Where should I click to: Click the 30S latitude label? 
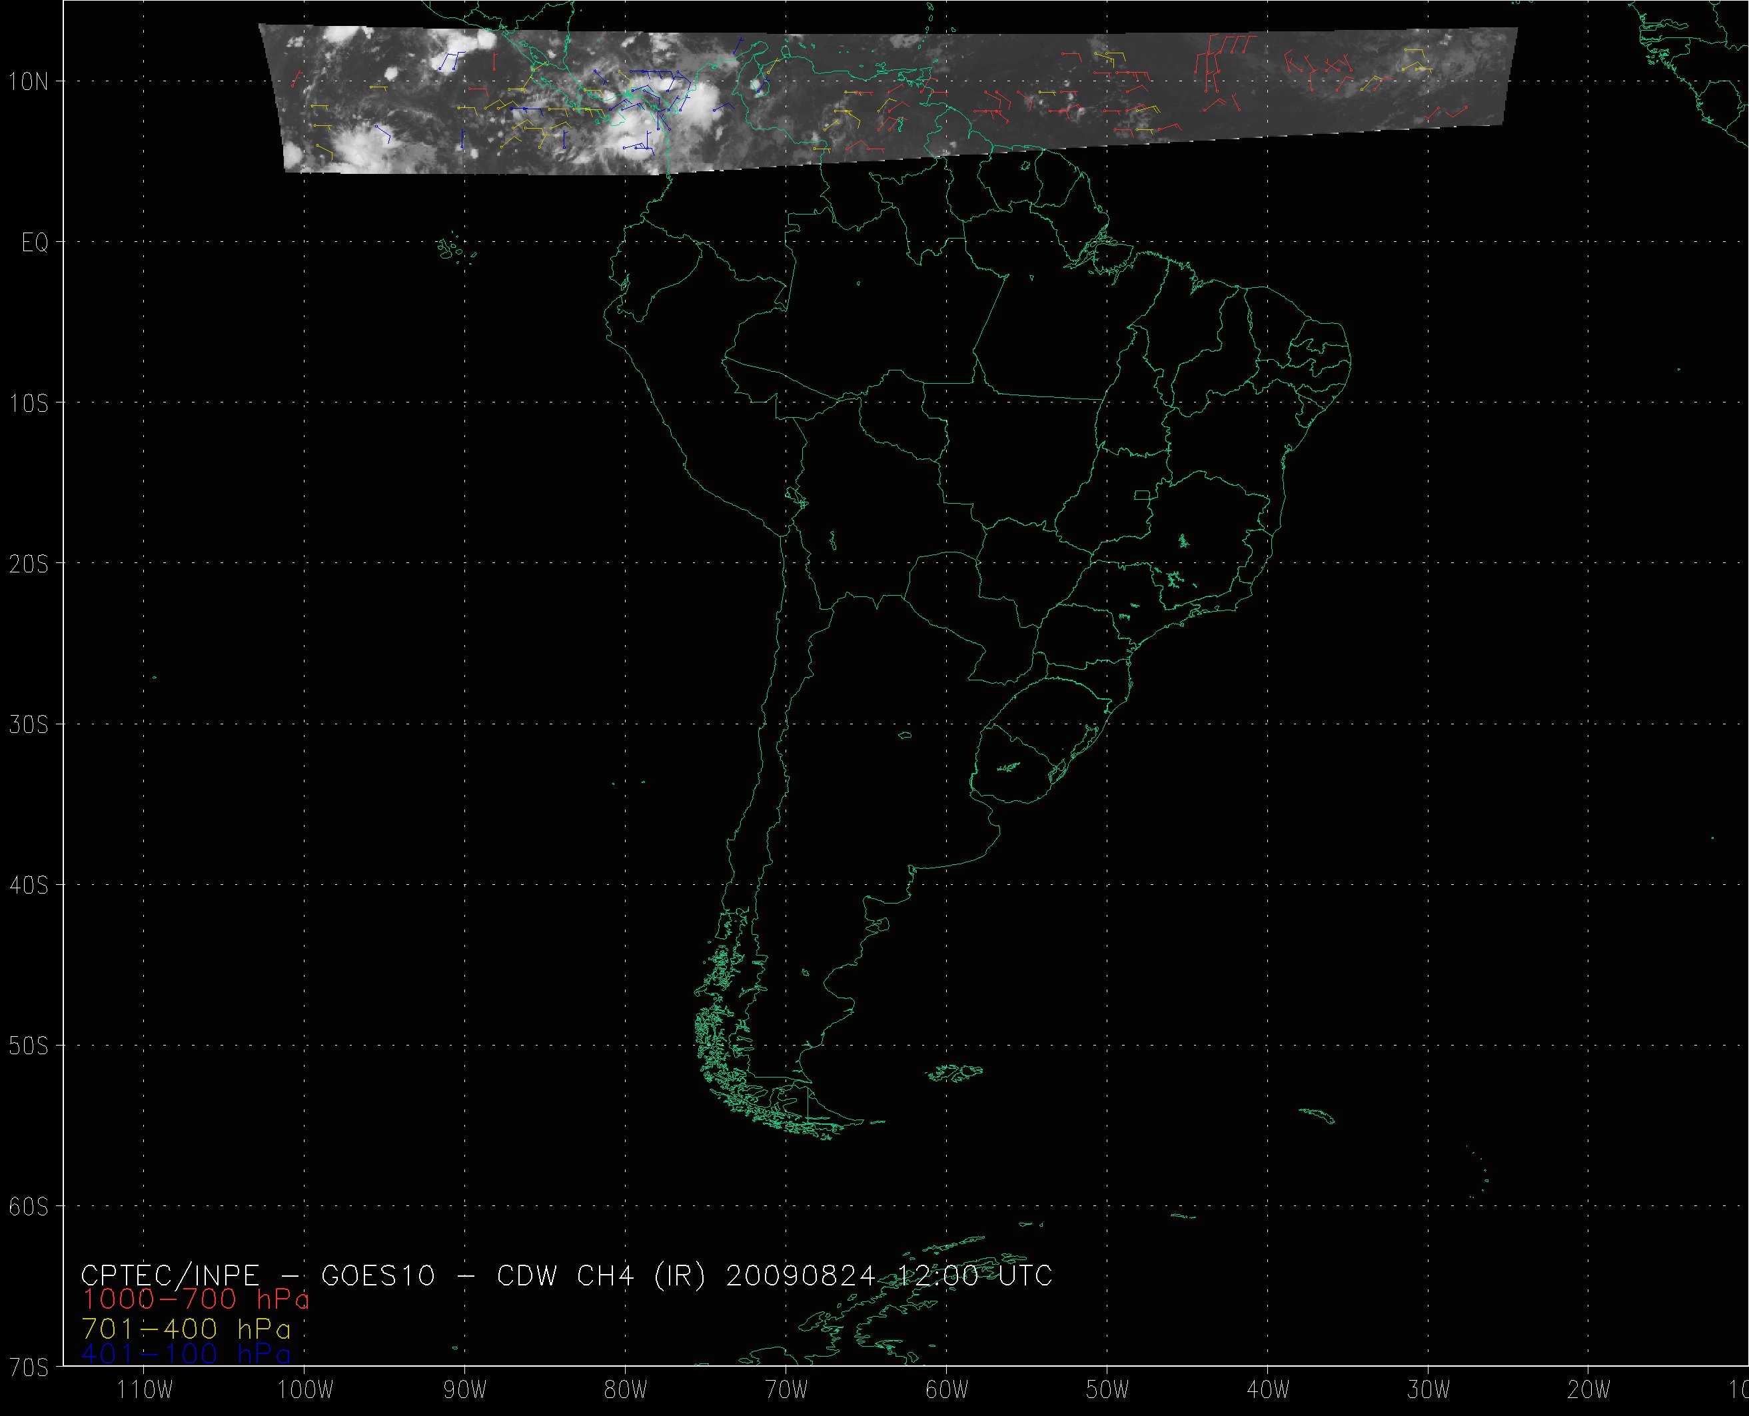(x=29, y=725)
